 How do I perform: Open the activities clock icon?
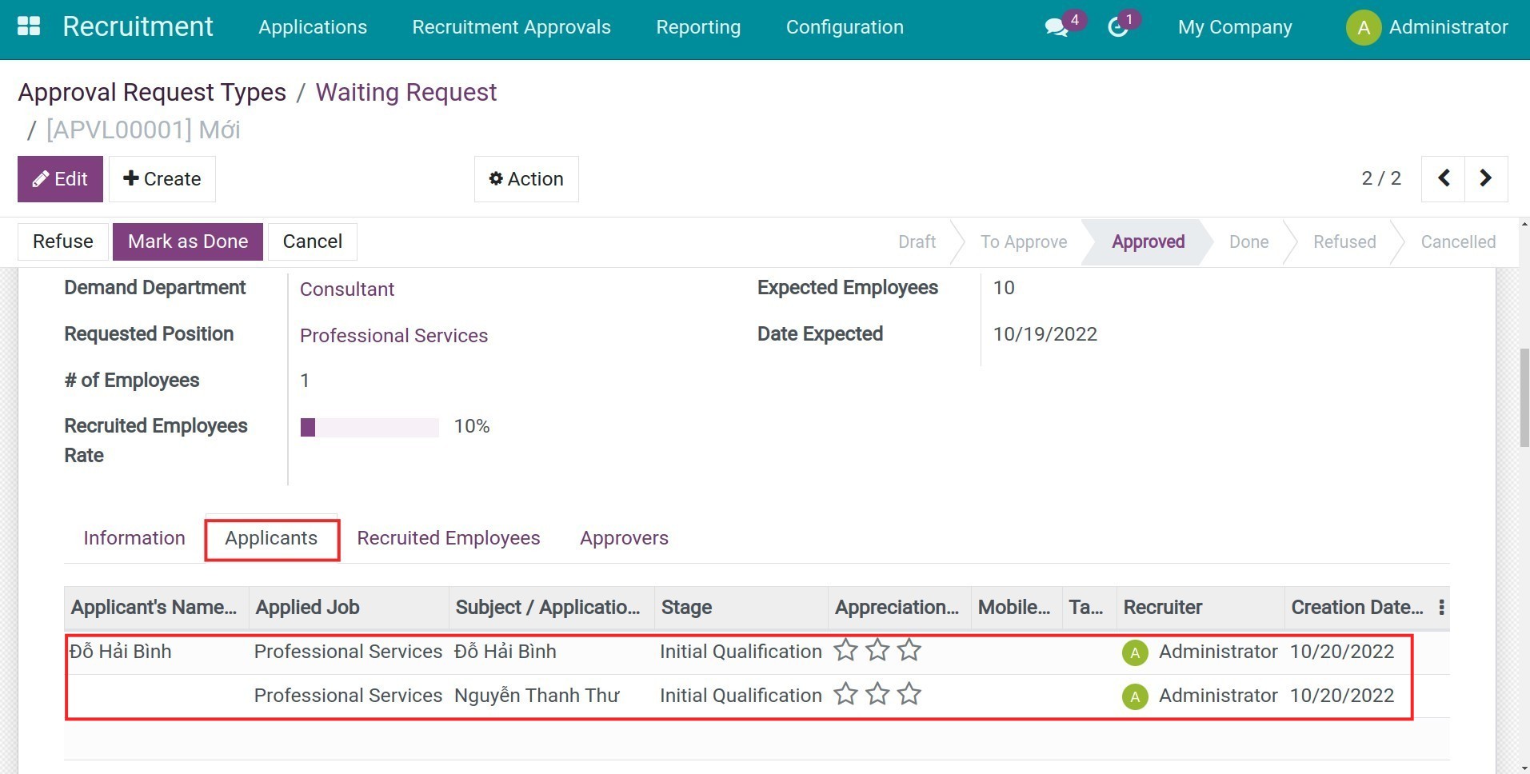click(x=1117, y=27)
